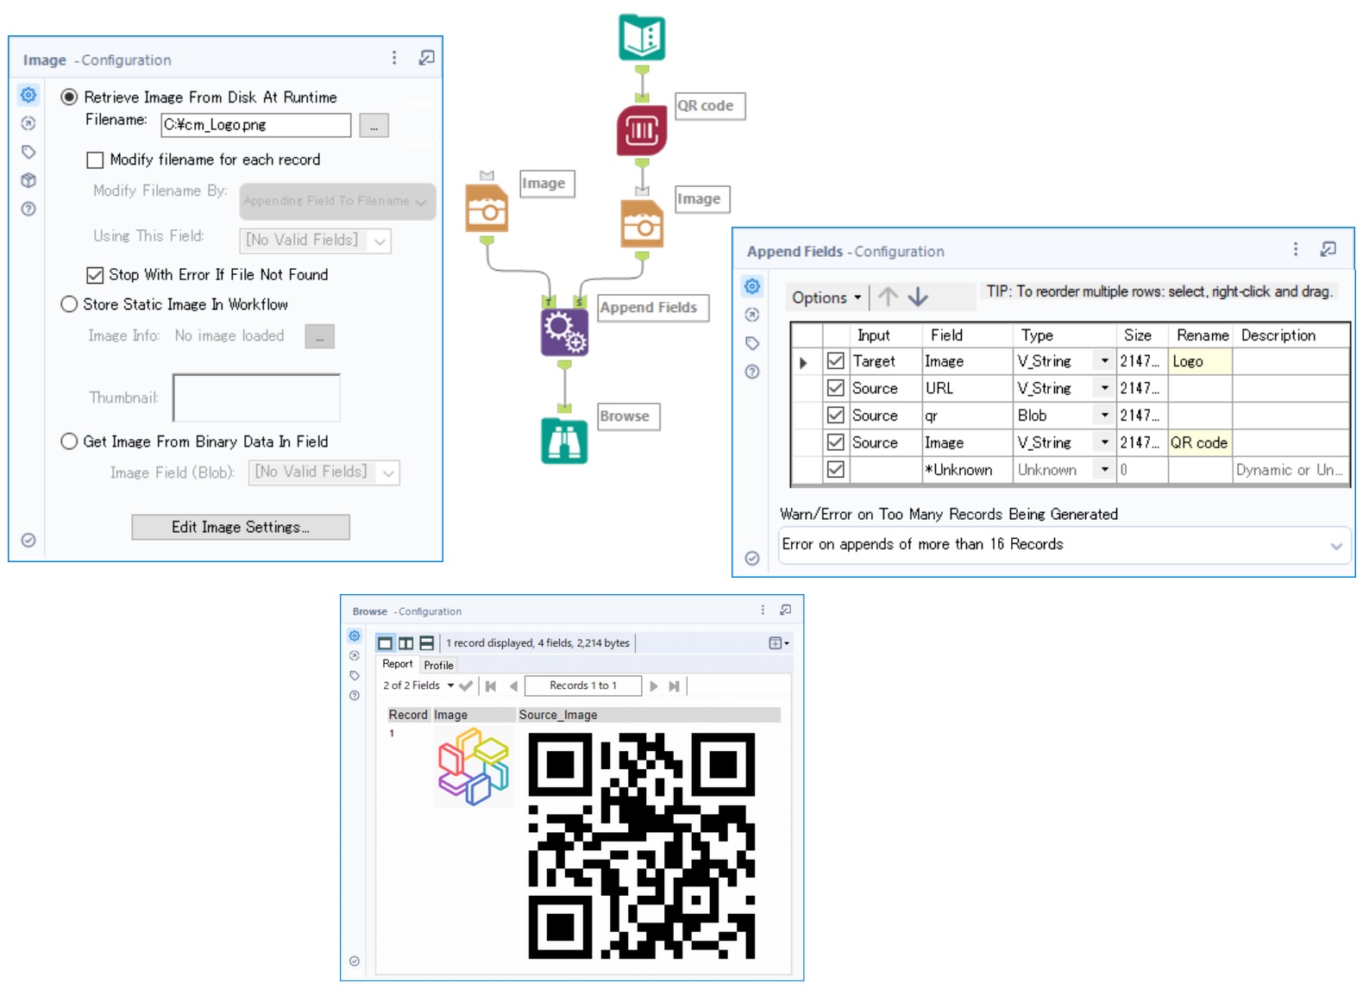This screenshot has height=989, width=1363.
Task: Select the QR code tool node
Action: 642,130
